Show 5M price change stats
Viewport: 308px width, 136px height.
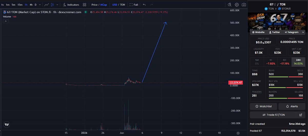tap(257, 62)
